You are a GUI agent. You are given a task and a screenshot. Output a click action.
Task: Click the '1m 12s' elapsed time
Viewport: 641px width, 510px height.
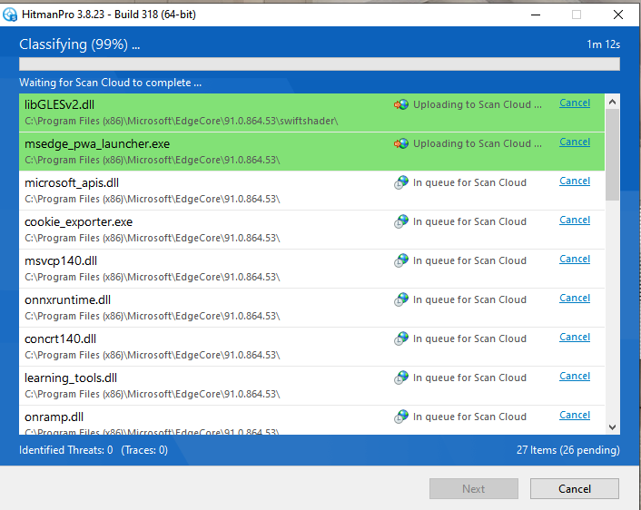[604, 44]
